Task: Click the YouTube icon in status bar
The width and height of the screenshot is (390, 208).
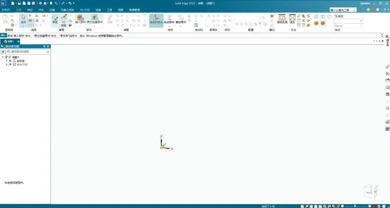Action: coord(374,206)
